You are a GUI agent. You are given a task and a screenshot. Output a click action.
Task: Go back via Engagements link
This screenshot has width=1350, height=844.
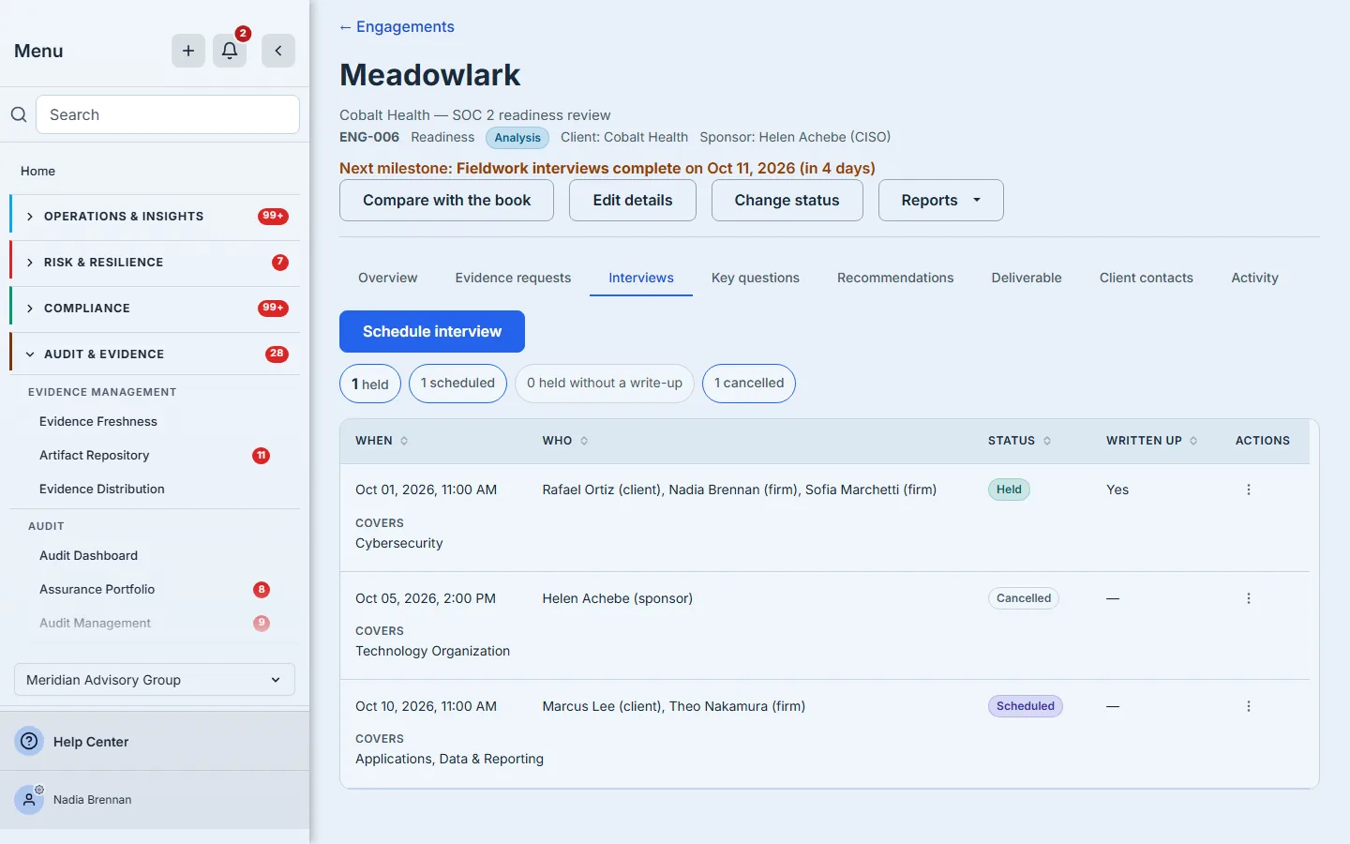click(x=397, y=27)
